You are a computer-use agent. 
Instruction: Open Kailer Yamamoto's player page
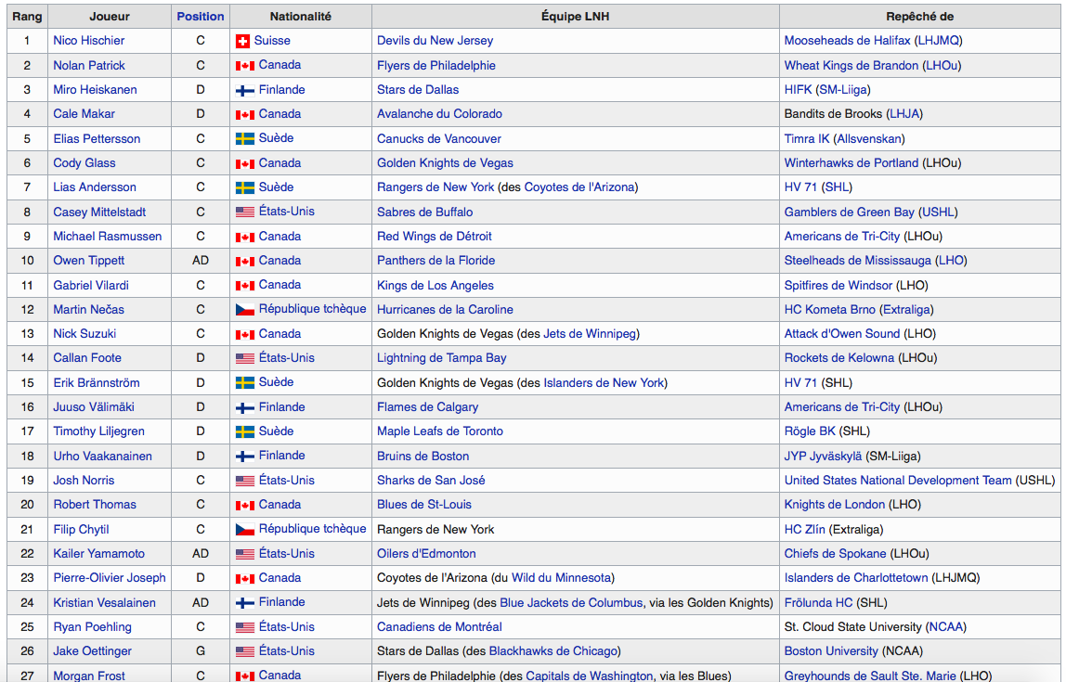(x=99, y=554)
